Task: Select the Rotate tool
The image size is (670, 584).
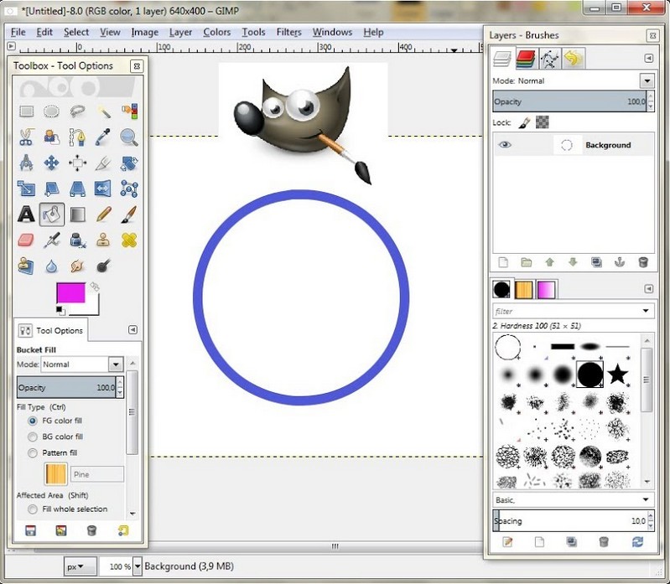Action: [129, 163]
